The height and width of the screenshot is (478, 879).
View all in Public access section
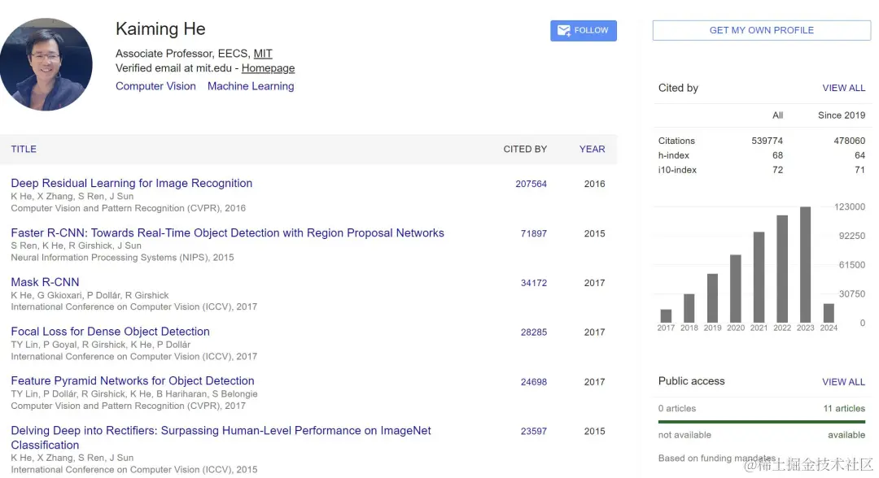[x=843, y=381]
